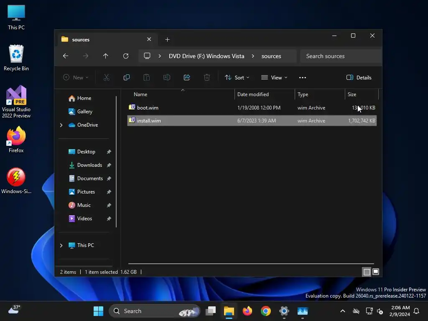Open Settings gear on the taskbar
The image size is (428, 321).
tap(284, 311)
